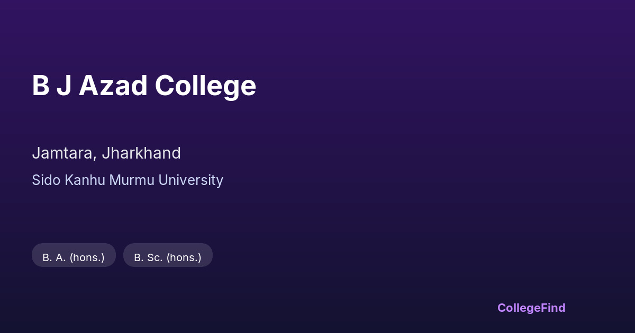The width and height of the screenshot is (635, 333).
Task: Click the word Azad in the title
Action: [x=113, y=86]
